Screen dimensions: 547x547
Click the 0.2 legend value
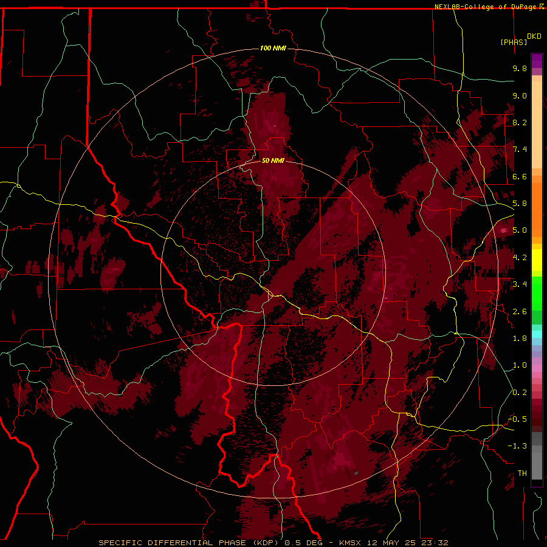pyautogui.click(x=520, y=393)
